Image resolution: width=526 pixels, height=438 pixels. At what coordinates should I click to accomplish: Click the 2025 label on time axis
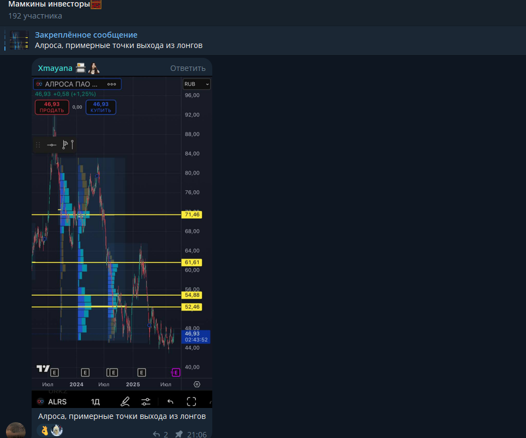click(x=133, y=385)
